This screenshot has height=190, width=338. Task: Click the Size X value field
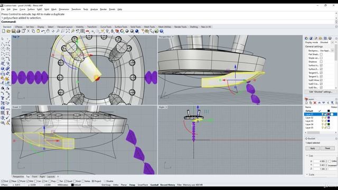[321, 161]
